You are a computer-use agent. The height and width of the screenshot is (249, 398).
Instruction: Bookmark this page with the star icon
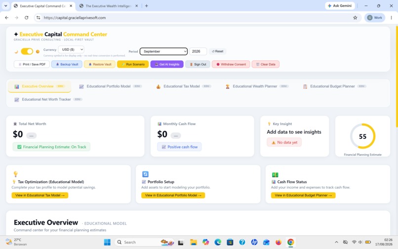355,17
